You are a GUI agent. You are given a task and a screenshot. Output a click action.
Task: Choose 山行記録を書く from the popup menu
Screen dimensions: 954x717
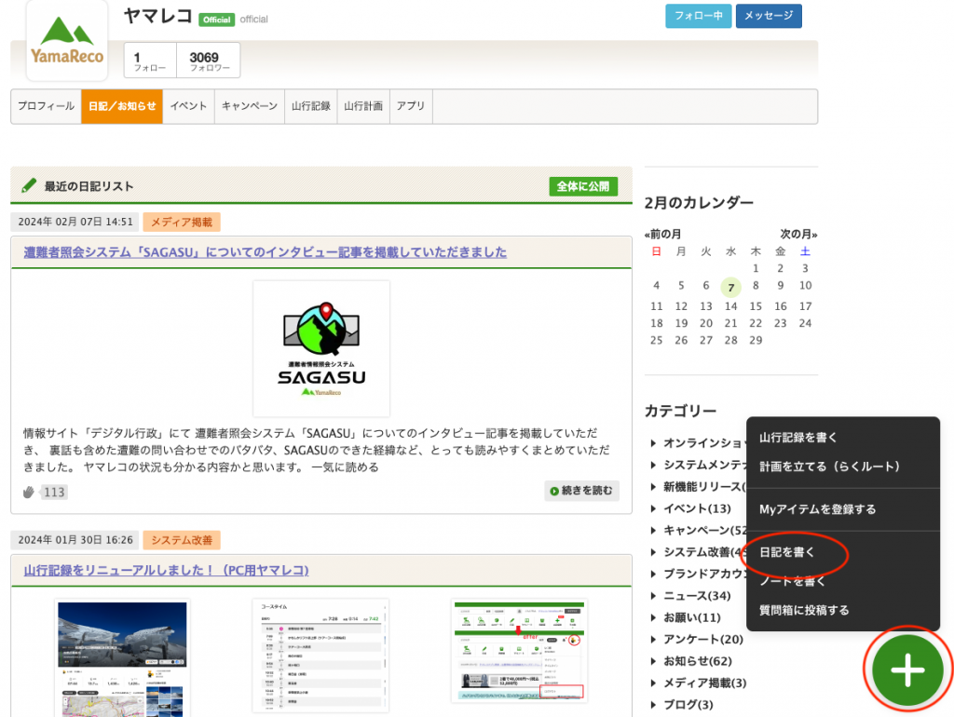798,438
